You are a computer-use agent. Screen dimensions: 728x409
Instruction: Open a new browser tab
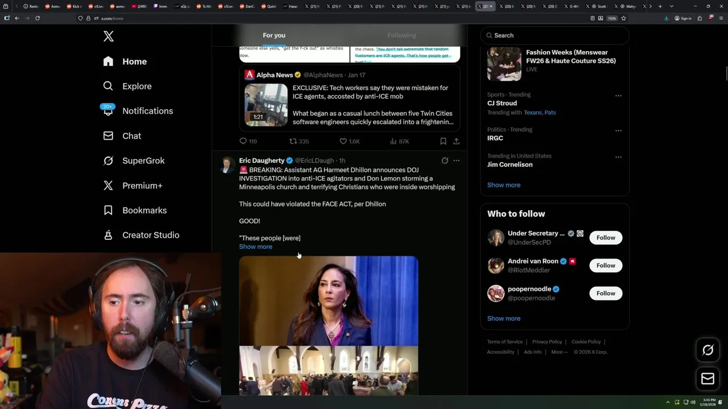click(x=660, y=6)
